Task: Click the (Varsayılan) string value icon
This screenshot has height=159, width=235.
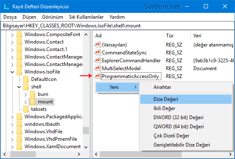Action: point(98,44)
